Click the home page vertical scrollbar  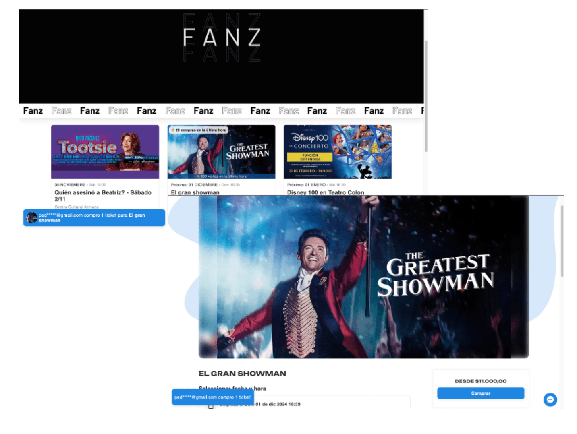pos(426,96)
